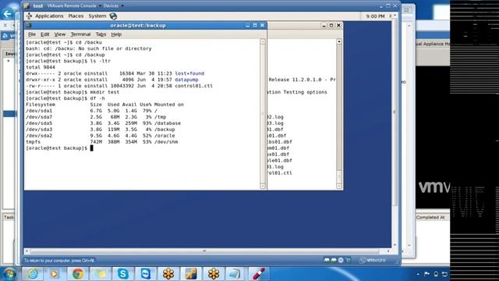Open the Edit menu of oracle@test terminal
The width and height of the screenshot is (499, 281).
click(x=45, y=34)
